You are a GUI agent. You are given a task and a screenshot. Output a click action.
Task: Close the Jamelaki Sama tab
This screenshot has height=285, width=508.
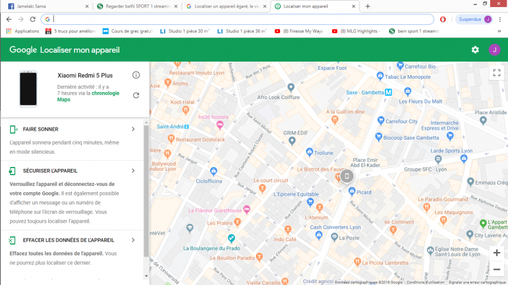coord(87,6)
